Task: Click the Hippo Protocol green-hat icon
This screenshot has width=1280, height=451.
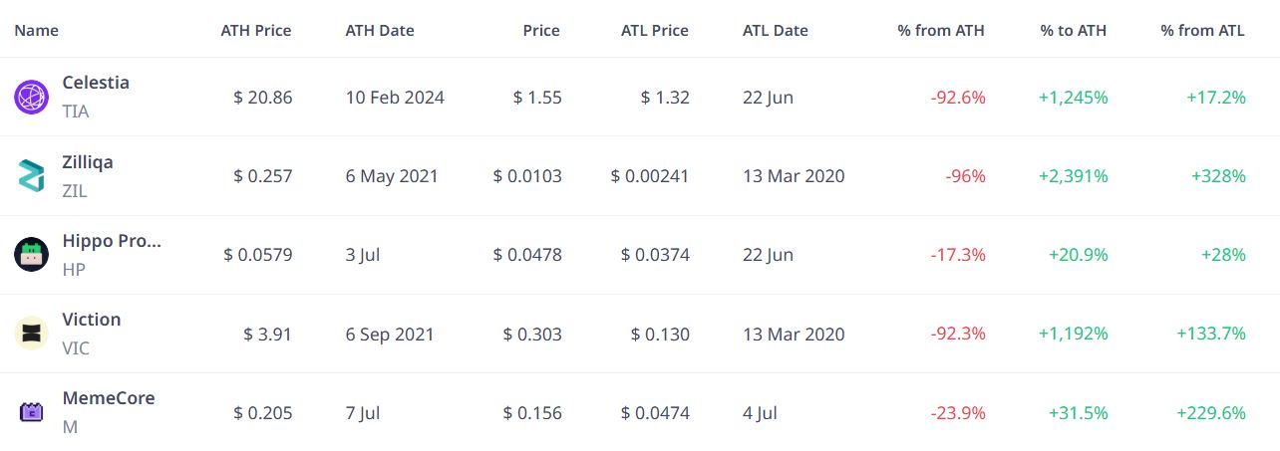Action: pyautogui.click(x=31, y=254)
